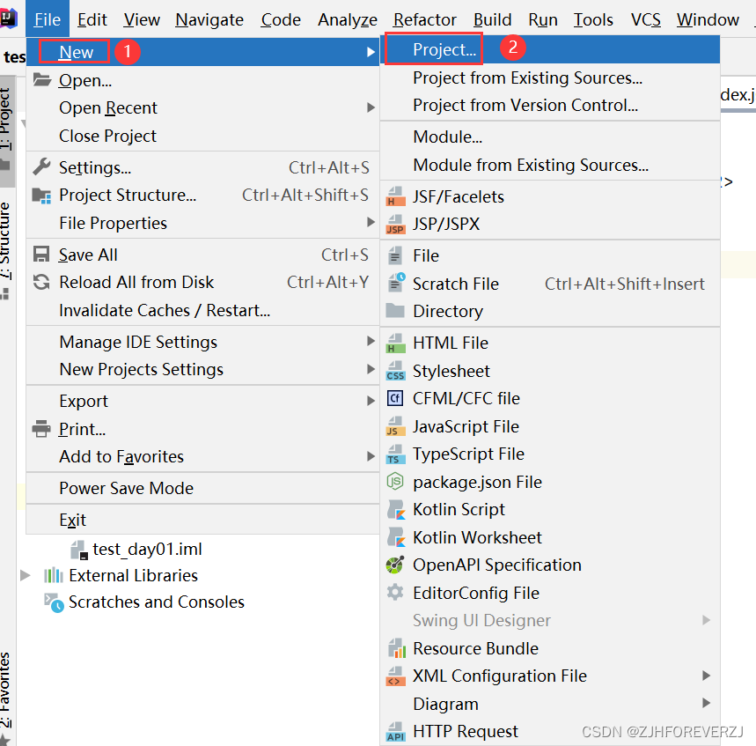
Task: Click the Scratches and Consoles icon
Action: pos(54,602)
